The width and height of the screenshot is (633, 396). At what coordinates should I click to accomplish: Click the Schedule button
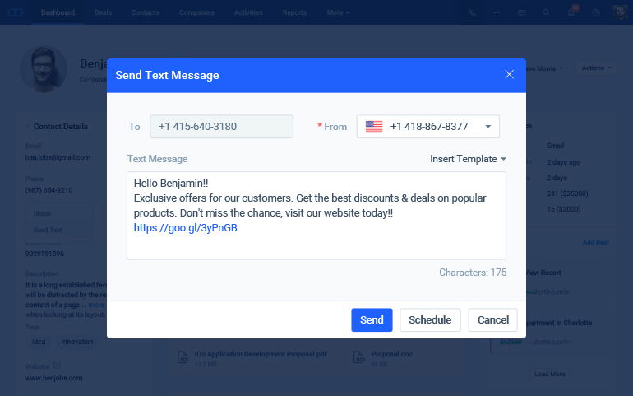(430, 320)
